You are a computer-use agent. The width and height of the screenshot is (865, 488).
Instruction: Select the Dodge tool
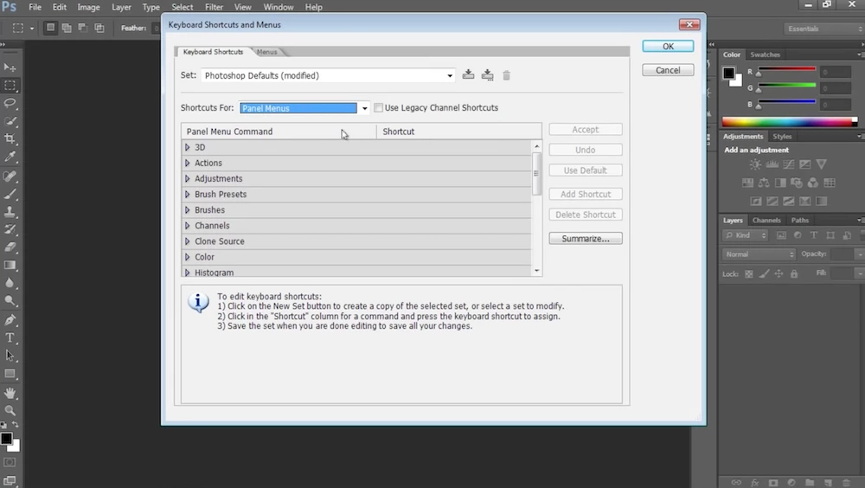[10, 301]
